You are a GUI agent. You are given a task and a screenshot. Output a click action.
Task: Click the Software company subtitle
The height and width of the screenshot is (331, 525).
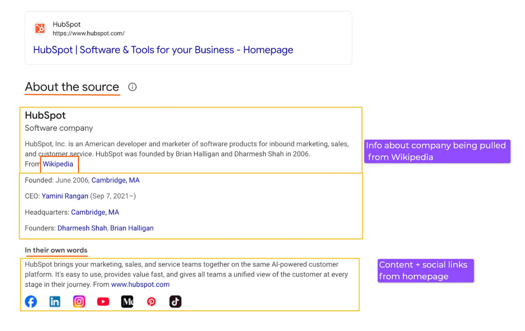pos(59,128)
